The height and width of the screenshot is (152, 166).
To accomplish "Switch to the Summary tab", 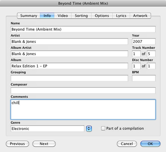I will 29,16.
